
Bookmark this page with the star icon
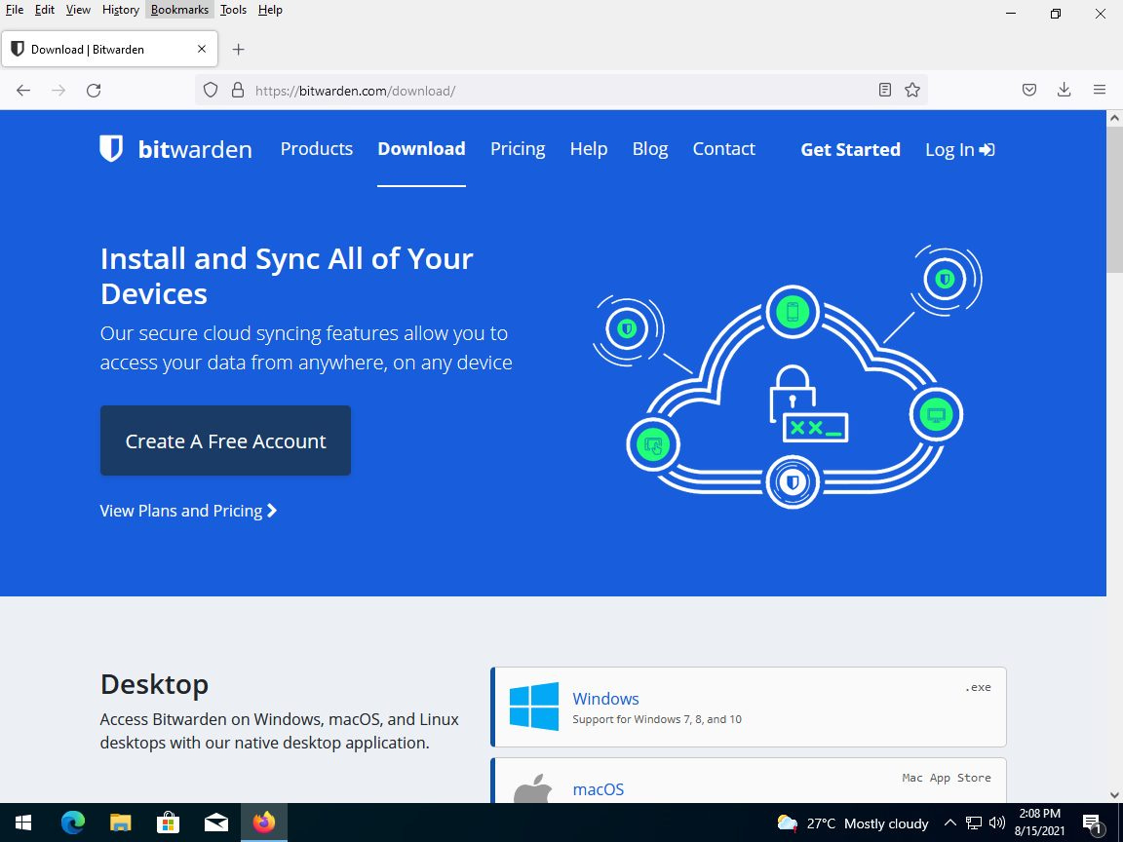[x=911, y=91]
